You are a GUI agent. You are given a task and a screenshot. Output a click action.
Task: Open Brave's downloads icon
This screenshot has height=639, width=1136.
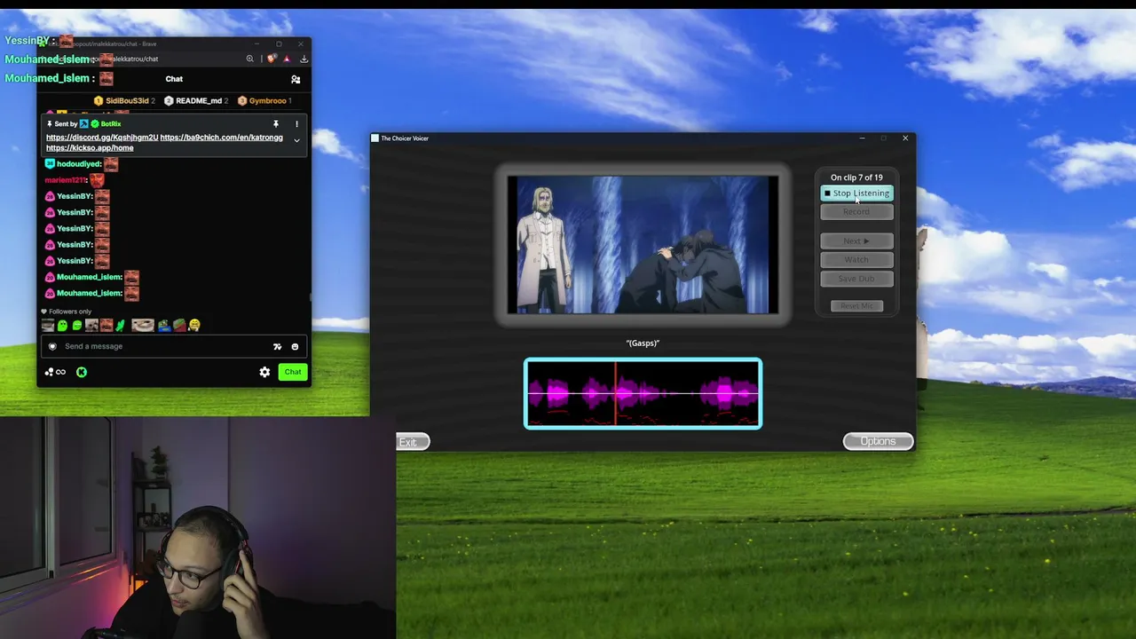[x=304, y=59]
